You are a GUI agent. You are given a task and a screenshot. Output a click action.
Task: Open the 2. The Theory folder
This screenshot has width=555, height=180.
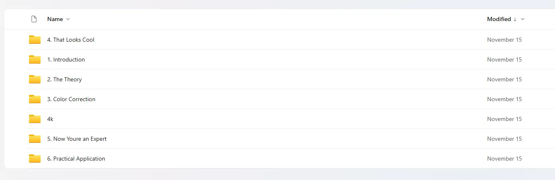64,79
